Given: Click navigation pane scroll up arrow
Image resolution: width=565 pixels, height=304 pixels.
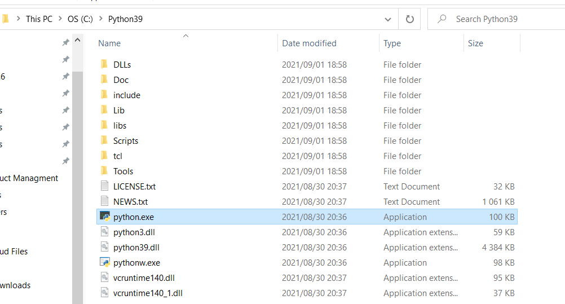Looking at the screenshot, I should point(77,41).
